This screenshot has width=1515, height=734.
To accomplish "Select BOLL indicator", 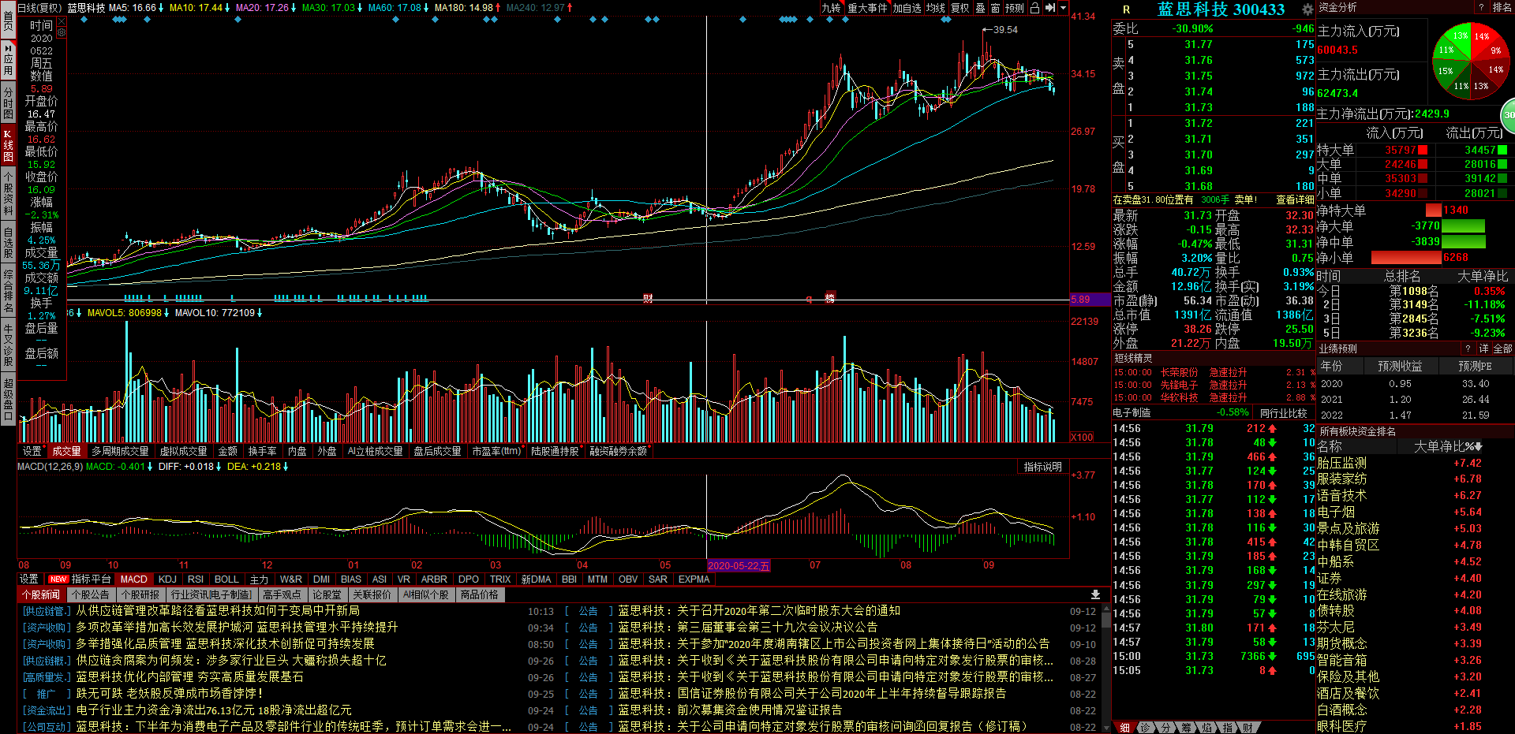I will click(226, 579).
